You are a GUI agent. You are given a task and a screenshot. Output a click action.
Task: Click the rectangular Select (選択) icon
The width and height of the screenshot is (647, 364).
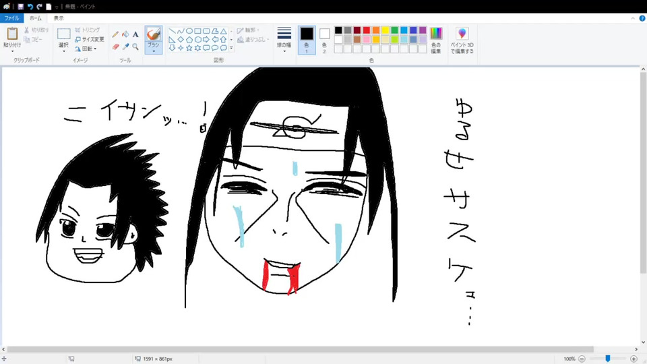(63, 34)
